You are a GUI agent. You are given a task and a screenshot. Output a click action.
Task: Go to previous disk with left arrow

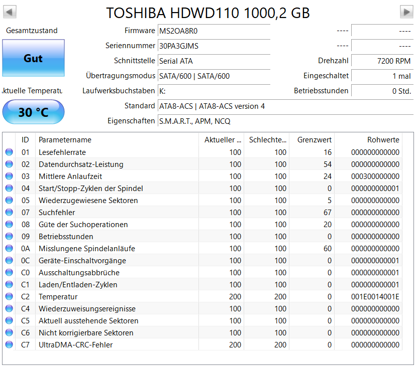click(x=10, y=12)
